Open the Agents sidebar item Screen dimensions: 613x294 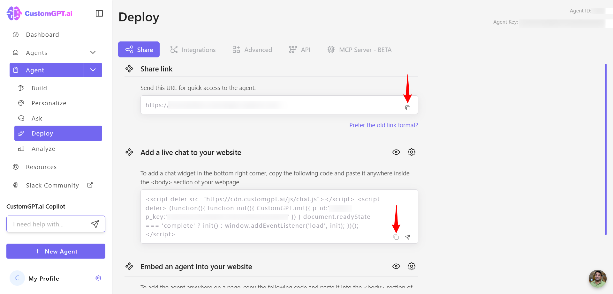pyautogui.click(x=36, y=53)
